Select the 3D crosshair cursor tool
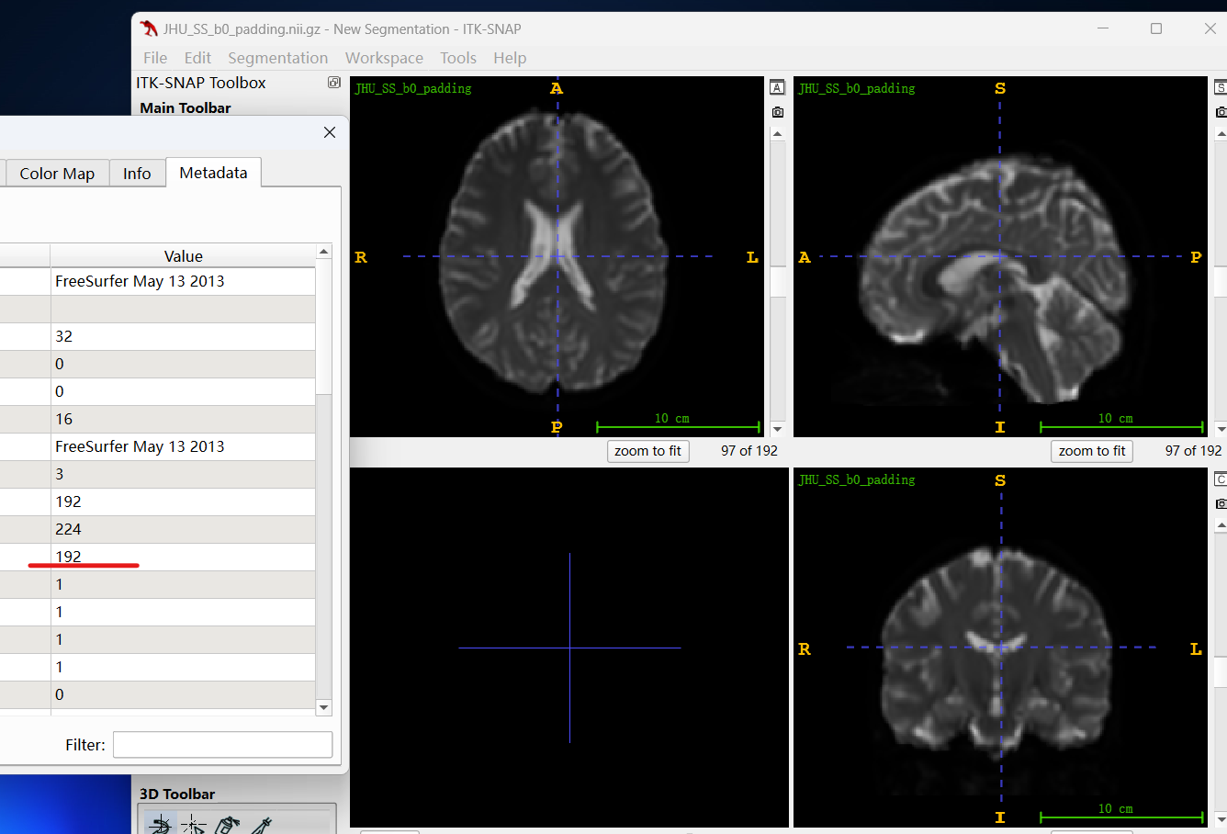1227x834 pixels. 193,825
